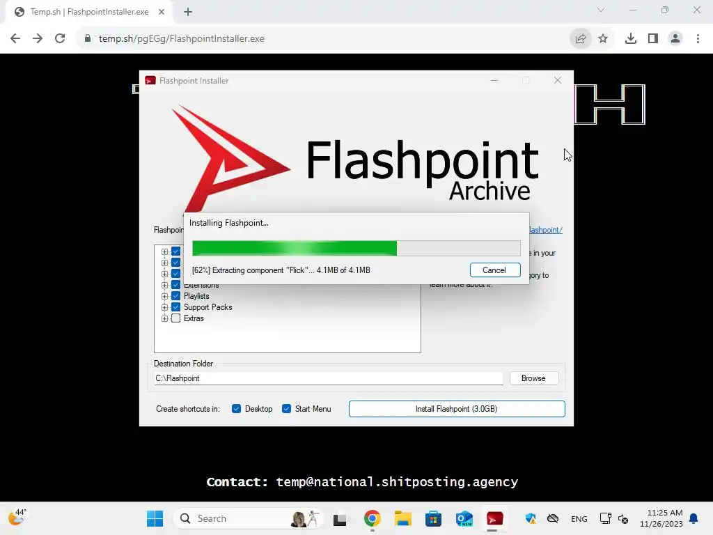Image resolution: width=713 pixels, height=535 pixels.
Task: Open Task View from taskbar
Action: [x=340, y=519]
